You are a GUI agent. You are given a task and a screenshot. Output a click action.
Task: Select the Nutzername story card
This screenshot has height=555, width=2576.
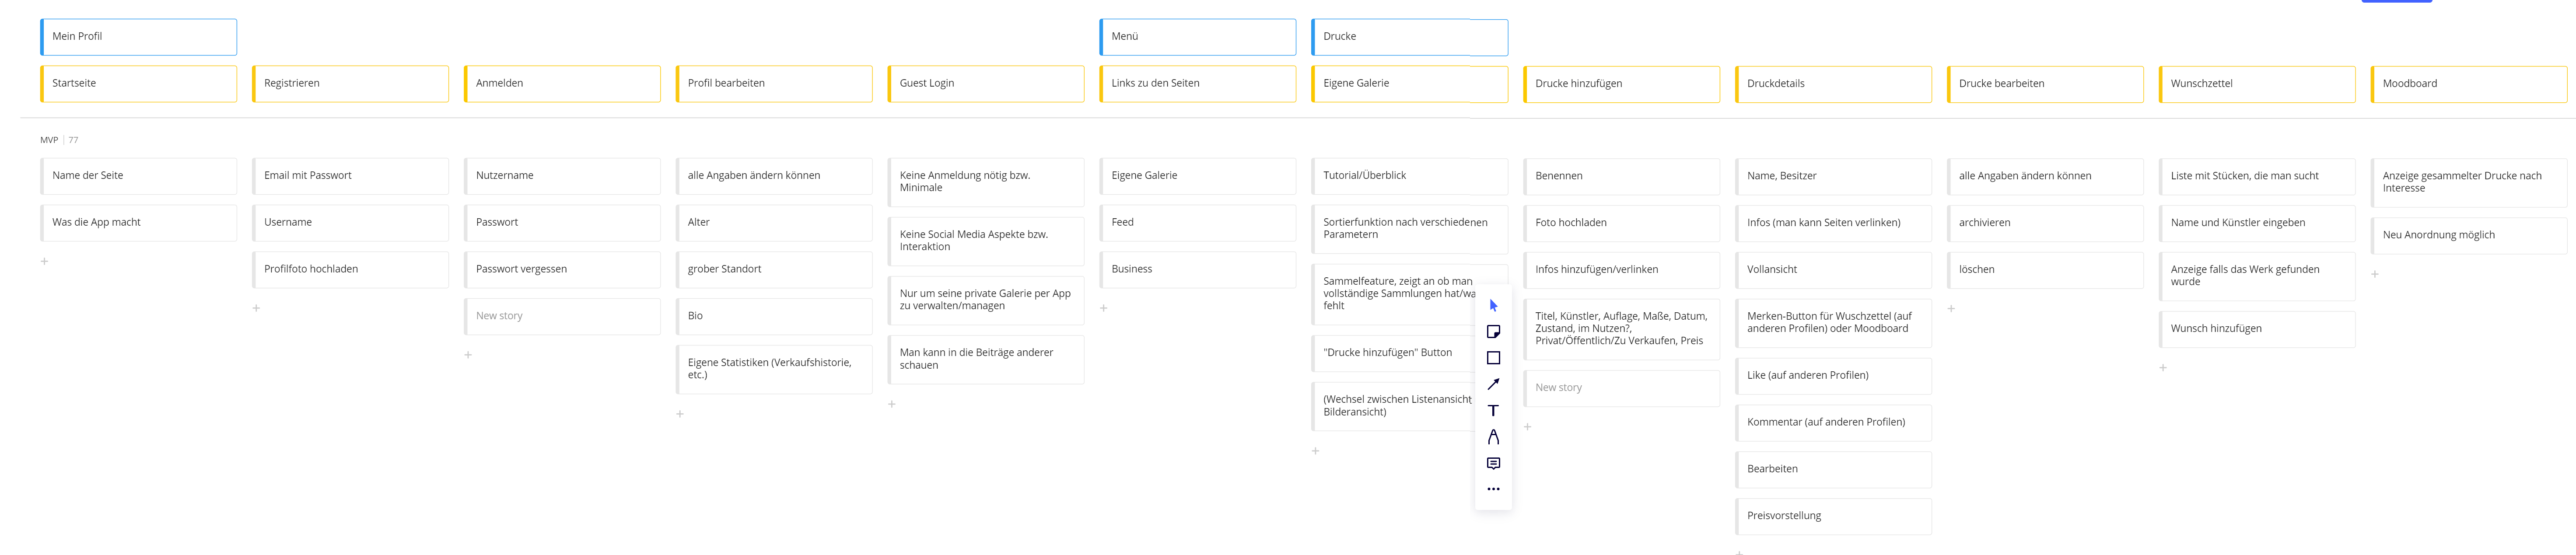coord(562,176)
